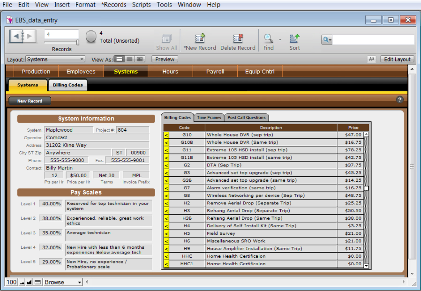Viewport: 421px width, 291px height.
Task: Click the Edit Layout button
Action: point(397,60)
